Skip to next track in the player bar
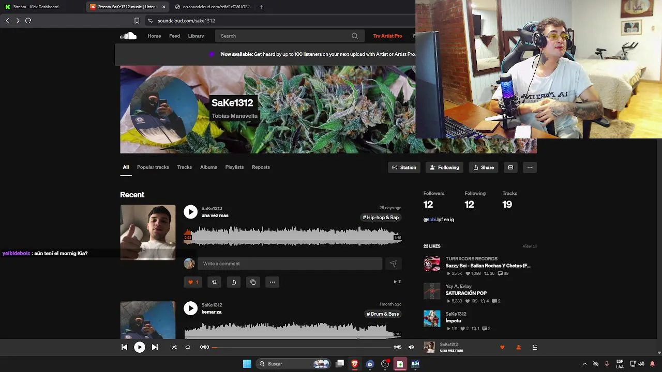The height and width of the screenshot is (372, 662). (155, 348)
